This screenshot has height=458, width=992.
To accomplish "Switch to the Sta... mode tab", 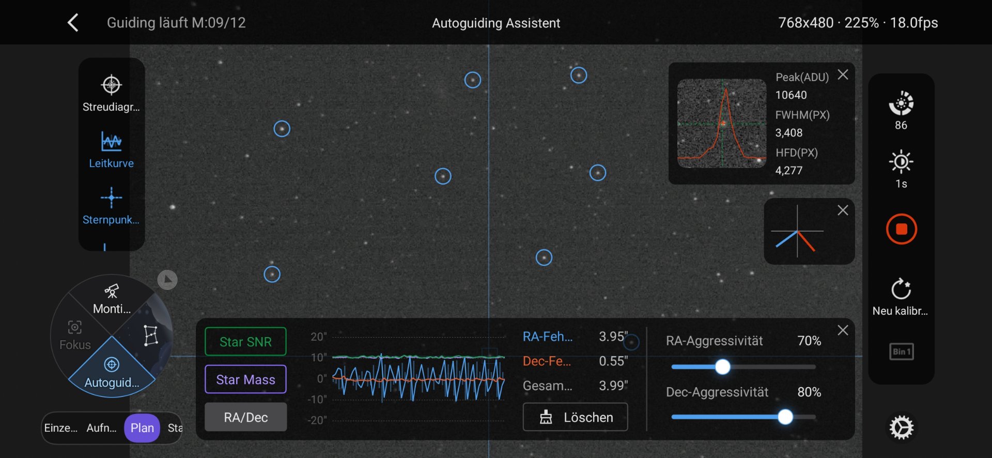I will click(175, 428).
